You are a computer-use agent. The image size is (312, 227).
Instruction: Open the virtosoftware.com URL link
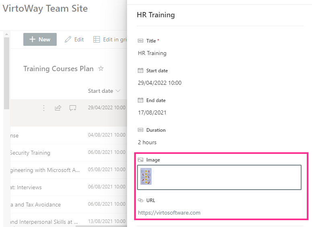click(x=169, y=213)
